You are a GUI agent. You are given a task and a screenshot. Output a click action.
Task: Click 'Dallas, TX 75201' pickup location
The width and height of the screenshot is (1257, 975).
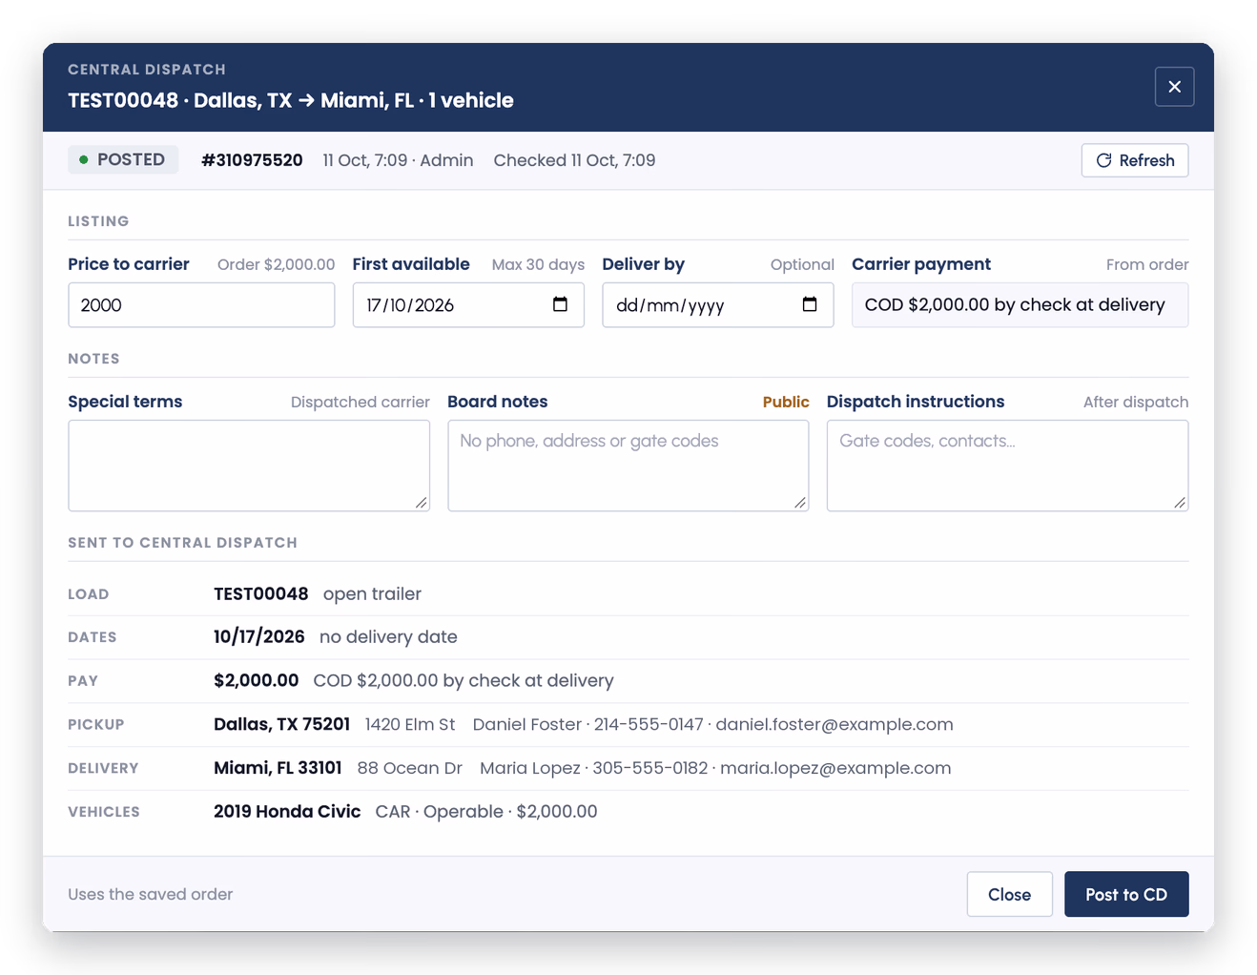(x=281, y=724)
